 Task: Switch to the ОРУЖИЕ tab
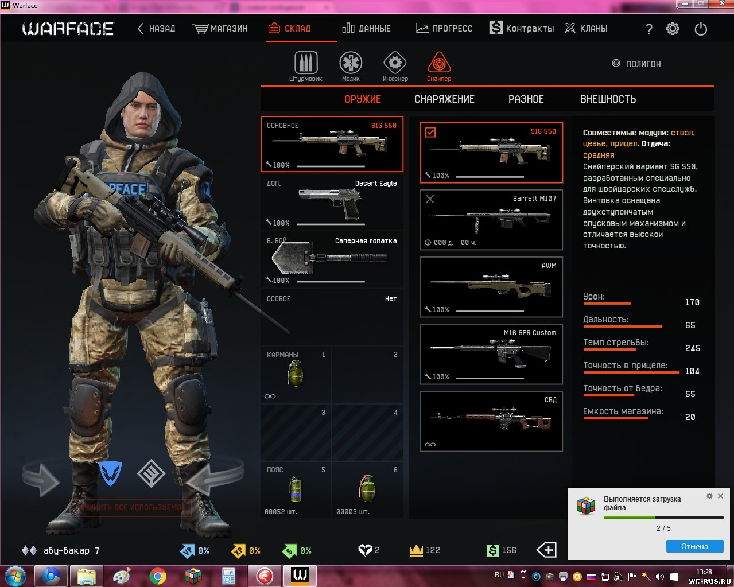pyautogui.click(x=363, y=99)
